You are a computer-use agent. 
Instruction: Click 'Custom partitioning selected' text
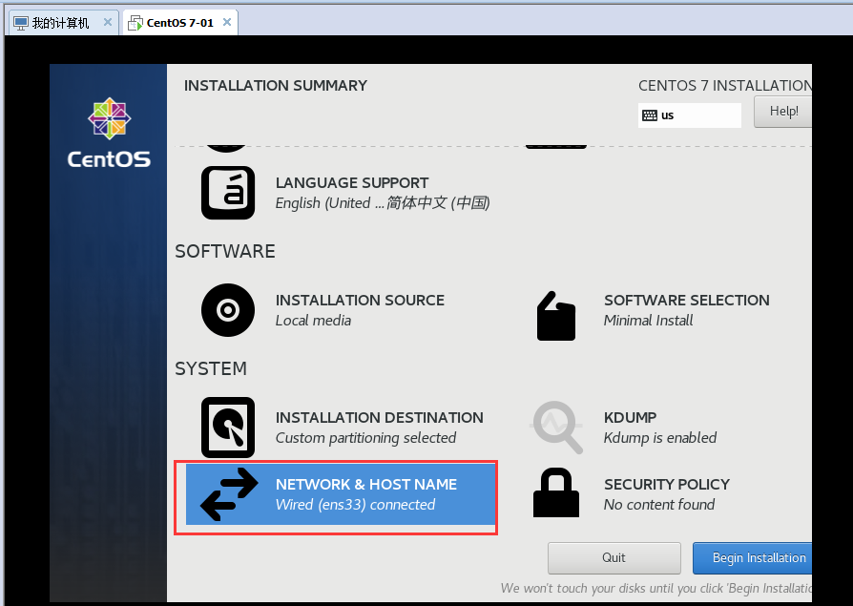pos(365,438)
